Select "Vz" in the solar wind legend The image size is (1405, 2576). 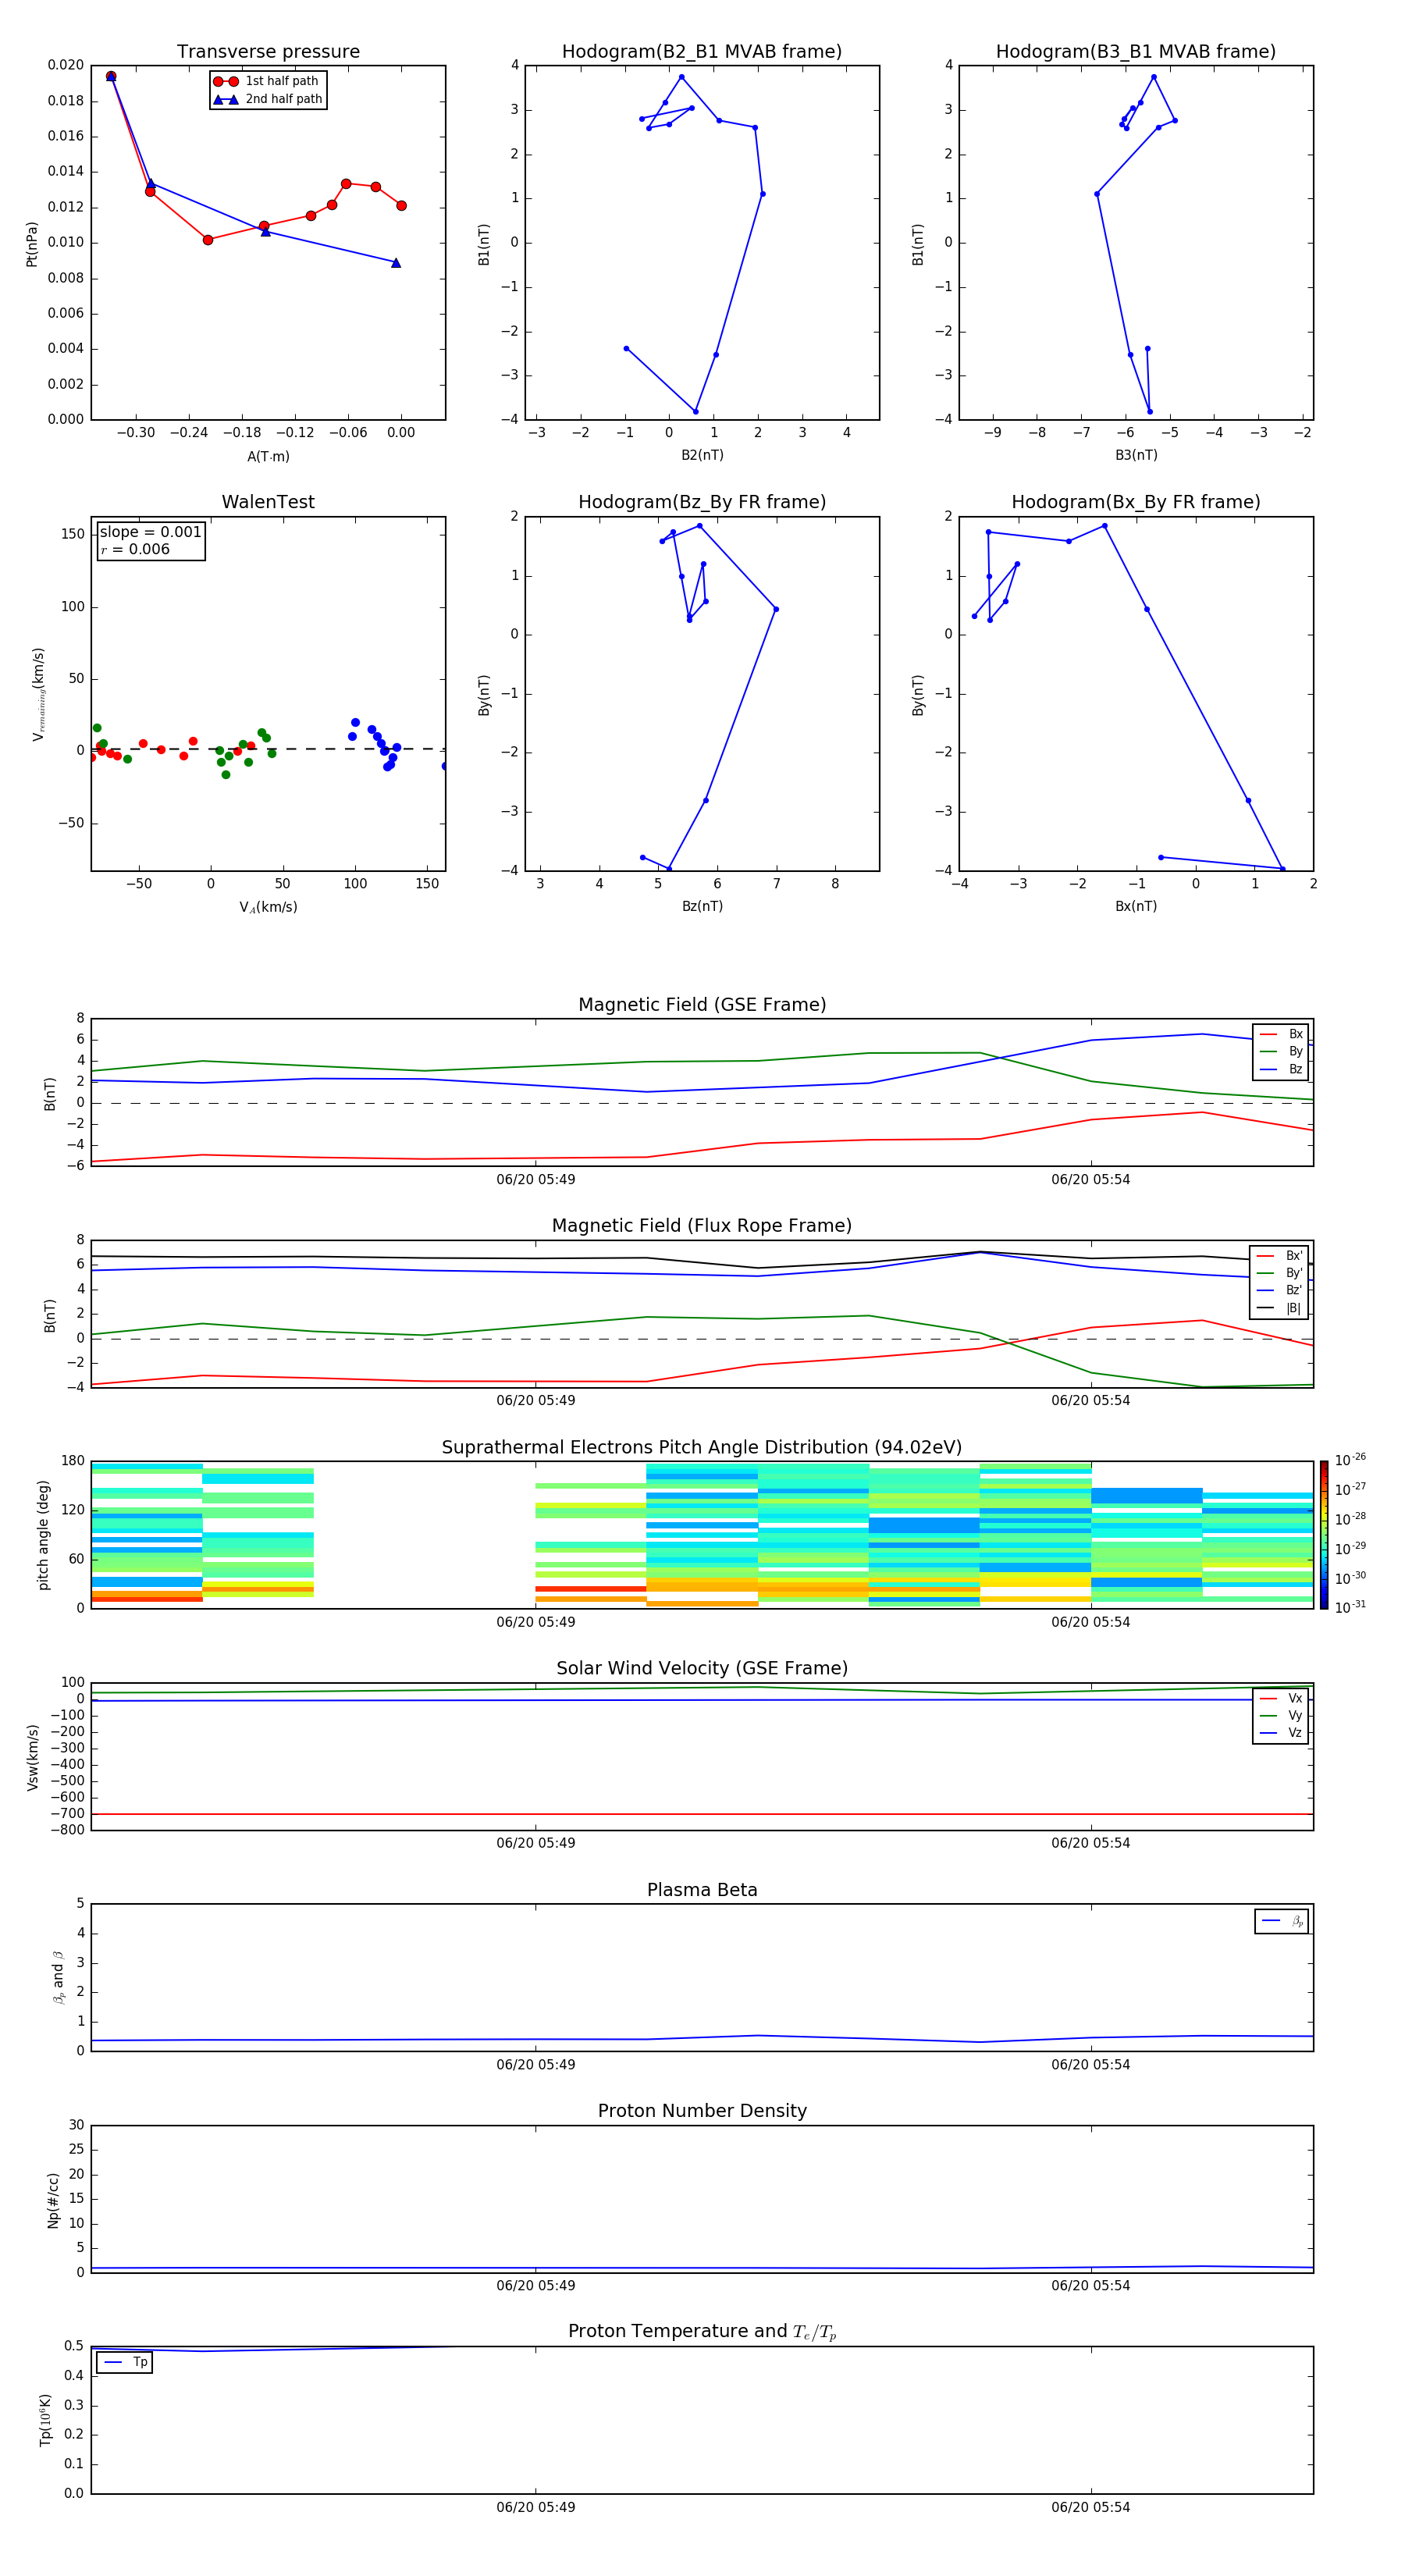(1281, 1733)
